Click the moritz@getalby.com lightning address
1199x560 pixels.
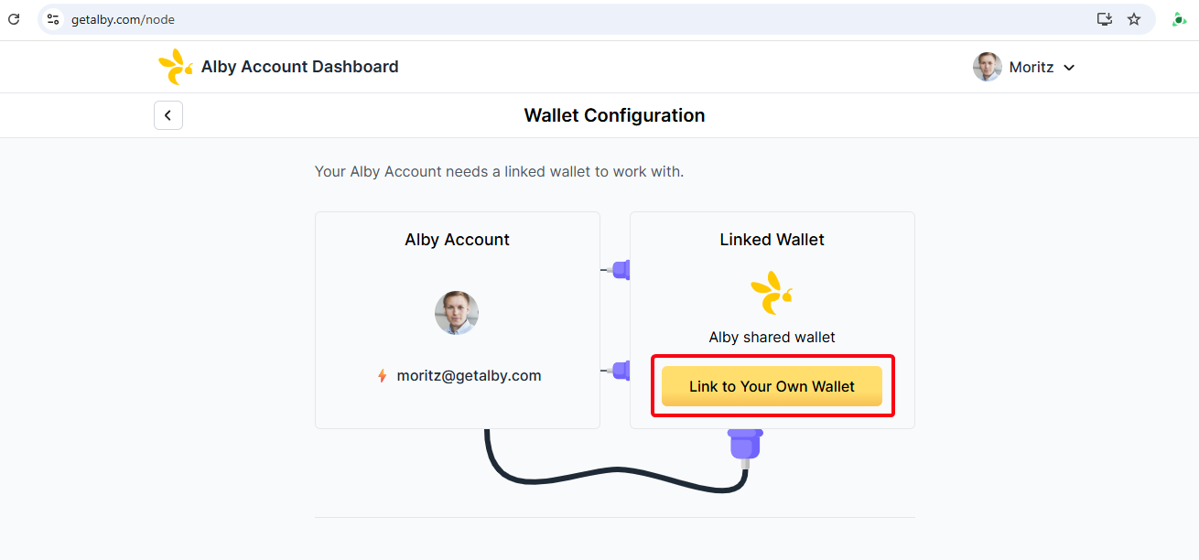point(469,376)
